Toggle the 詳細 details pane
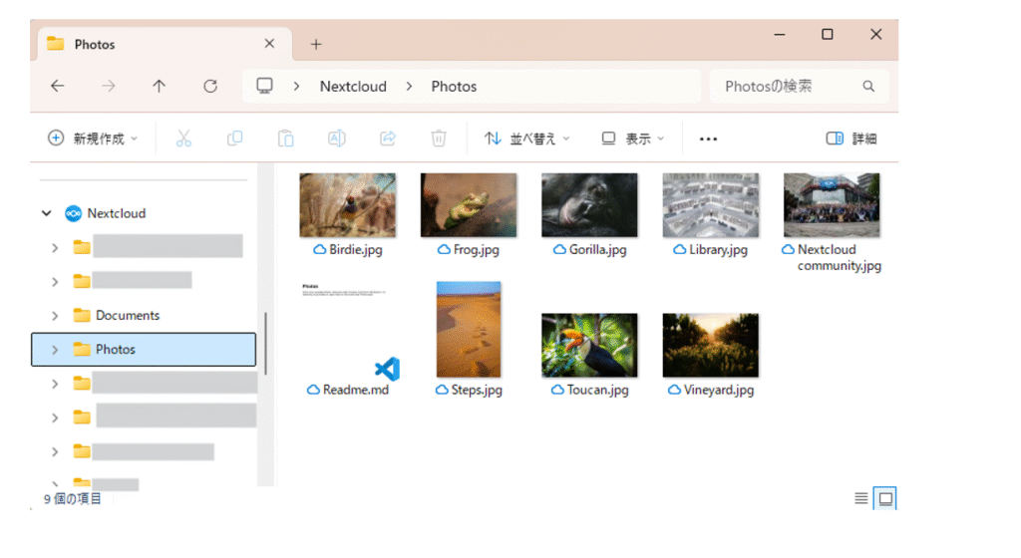 pyautogui.click(x=851, y=139)
